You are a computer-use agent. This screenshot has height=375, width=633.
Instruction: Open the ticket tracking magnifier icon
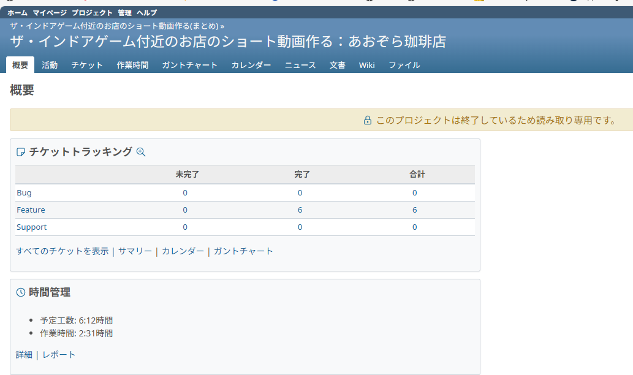tap(141, 152)
